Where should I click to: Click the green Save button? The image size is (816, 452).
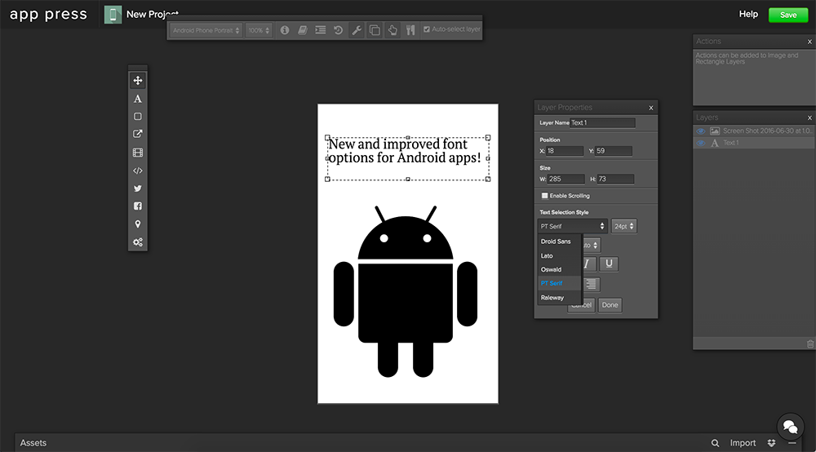tap(788, 15)
